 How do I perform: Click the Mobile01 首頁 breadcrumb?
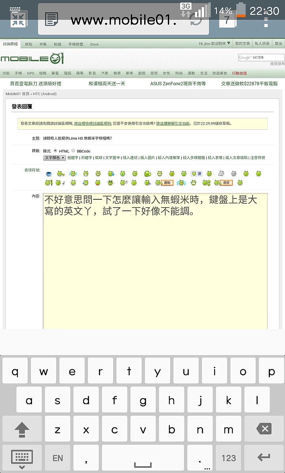[17, 94]
